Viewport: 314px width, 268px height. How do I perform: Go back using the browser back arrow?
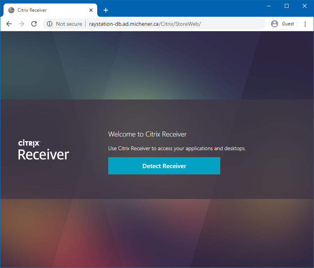click(x=9, y=24)
